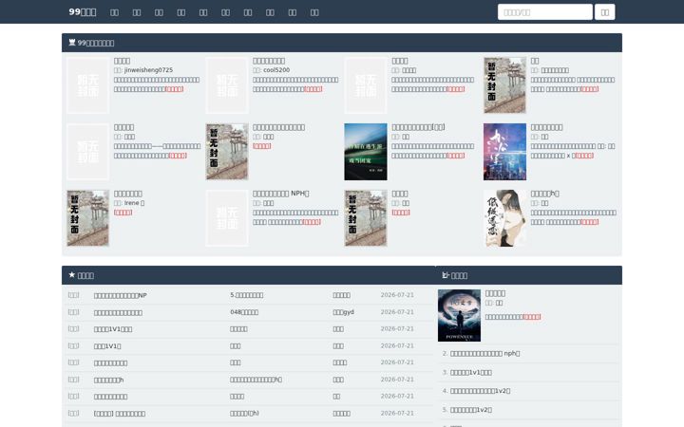This screenshot has height=427, width=684.
Task: Click the red link under author Irene
Action: click(123, 213)
